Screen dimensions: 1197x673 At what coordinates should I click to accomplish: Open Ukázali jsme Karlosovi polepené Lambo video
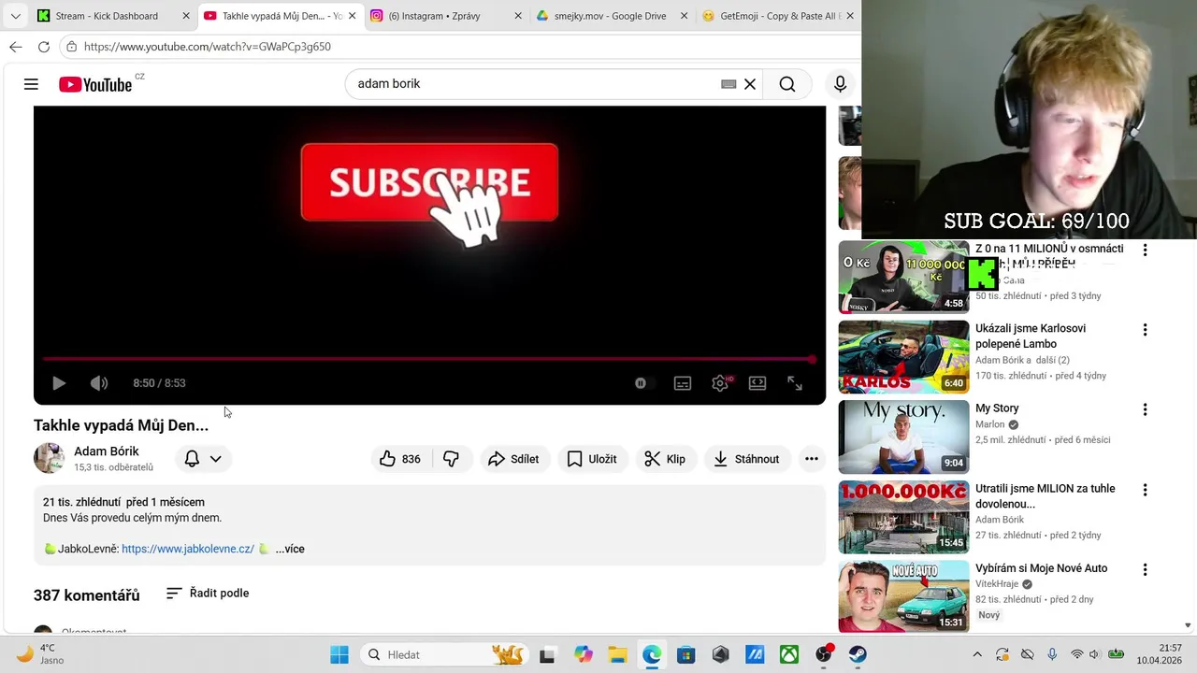coord(903,357)
